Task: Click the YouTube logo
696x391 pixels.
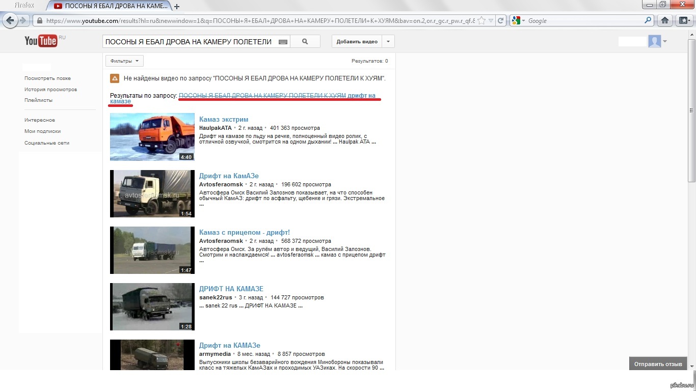Action: point(41,41)
